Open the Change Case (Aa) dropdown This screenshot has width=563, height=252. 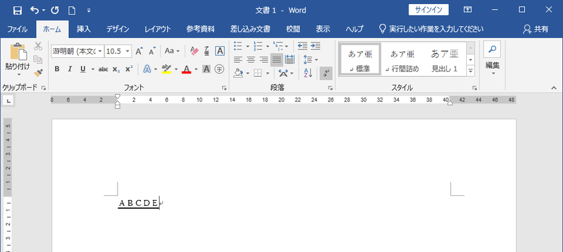pyautogui.click(x=172, y=51)
